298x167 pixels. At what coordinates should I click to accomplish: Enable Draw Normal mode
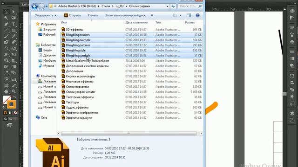tap(5, 119)
